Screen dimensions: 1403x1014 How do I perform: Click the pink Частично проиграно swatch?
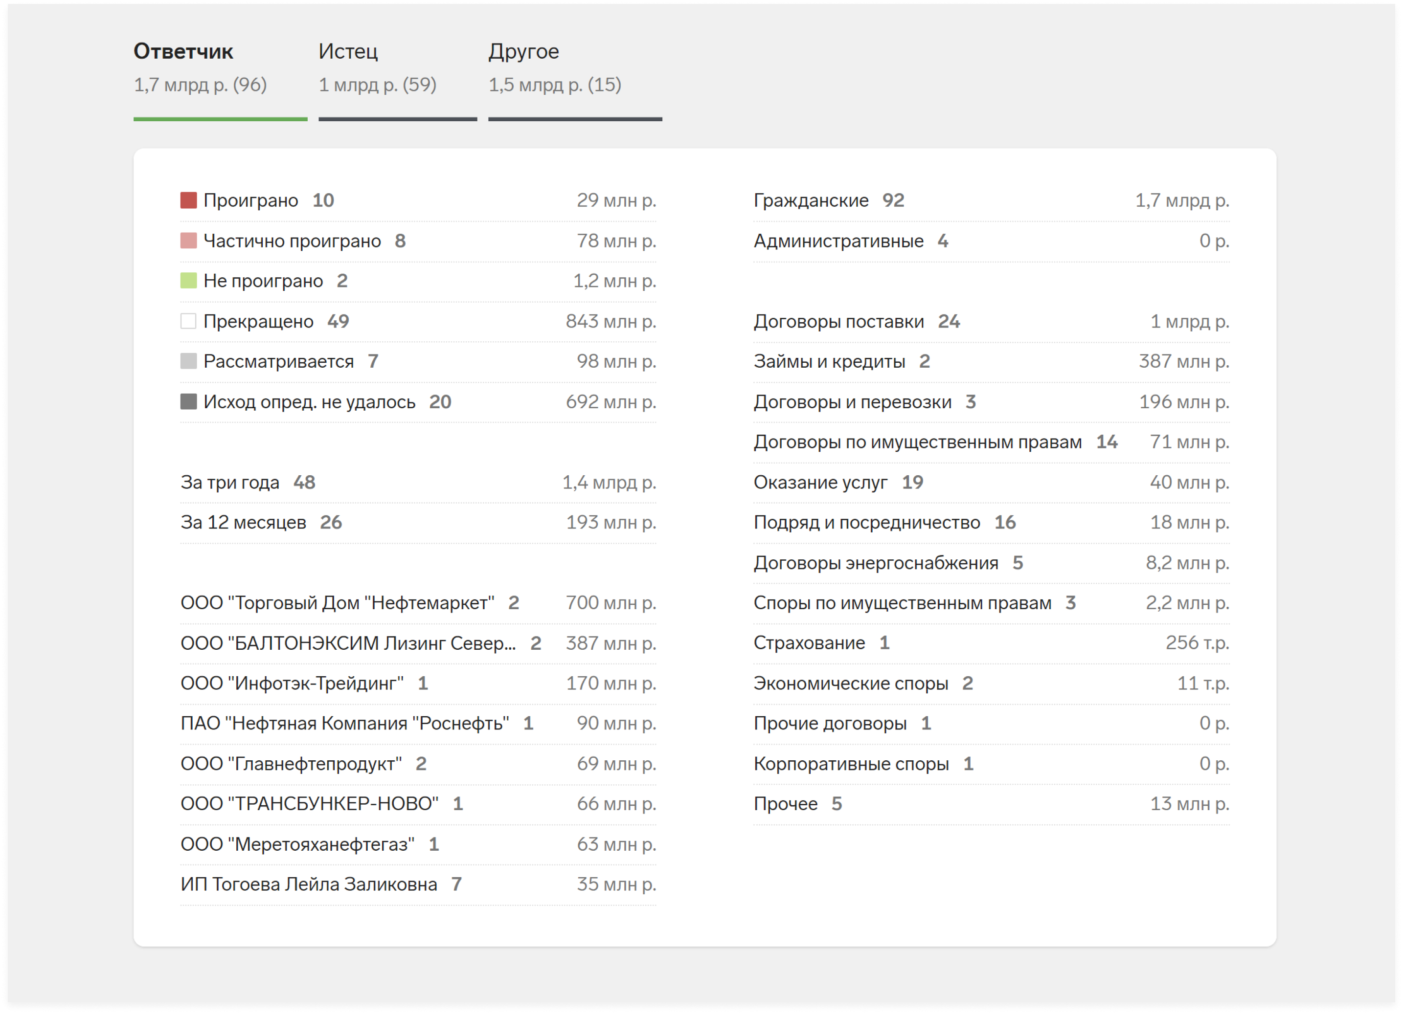click(188, 241)
